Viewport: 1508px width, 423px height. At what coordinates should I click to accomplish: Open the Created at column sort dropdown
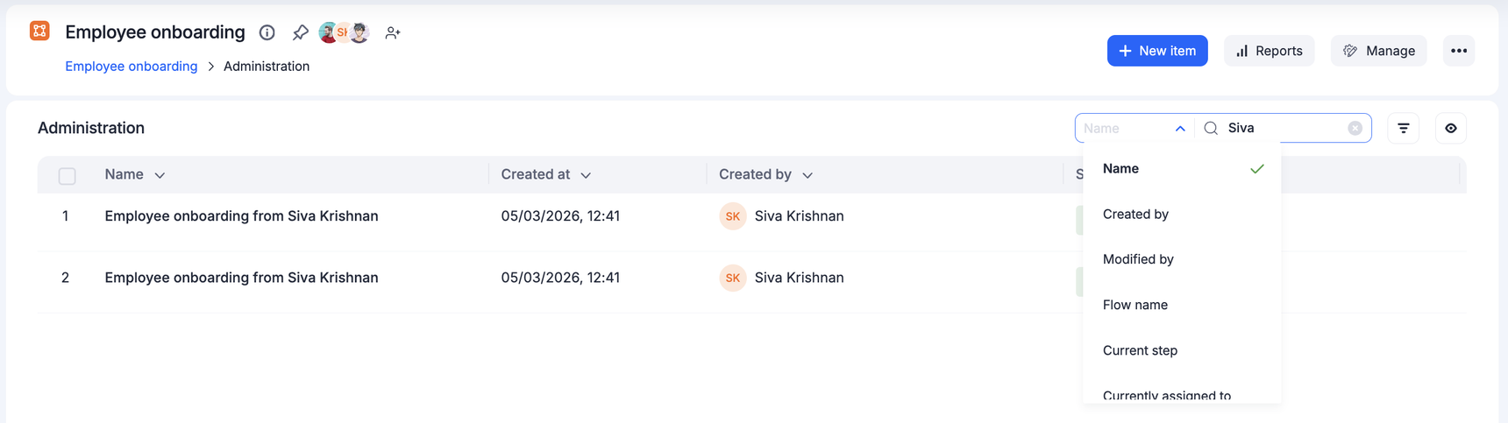[586, 175]
